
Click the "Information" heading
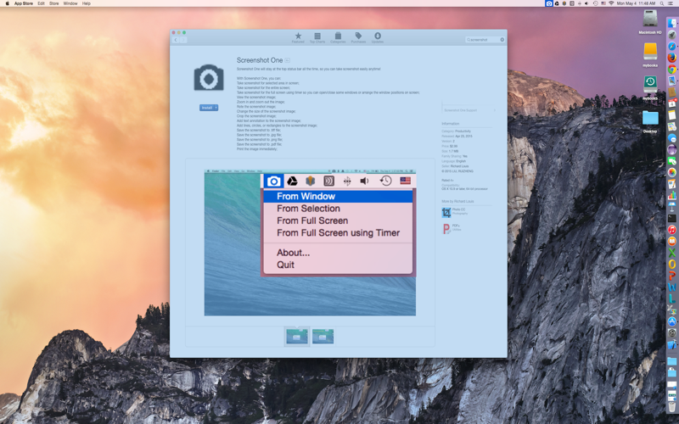[451, 124]
